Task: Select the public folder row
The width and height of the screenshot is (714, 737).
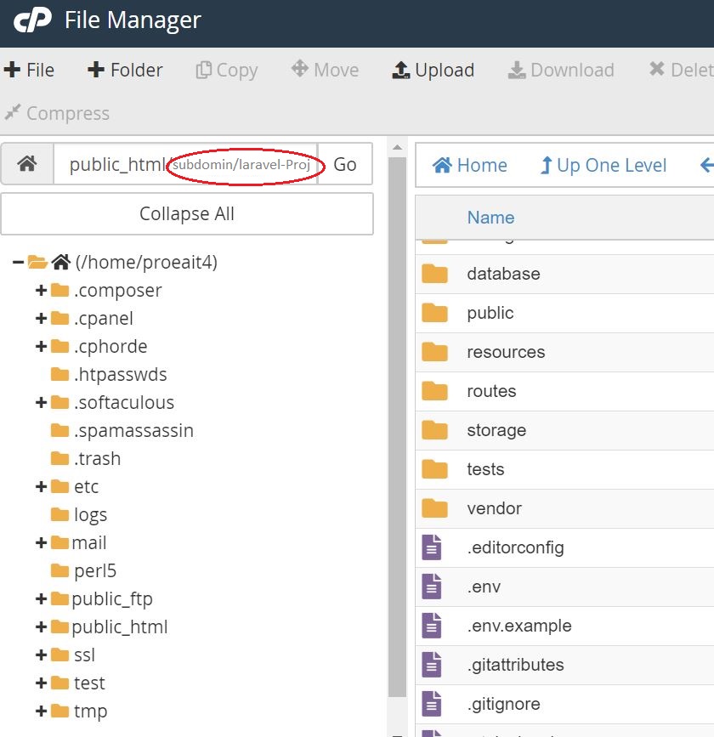Action: [x=564, y=313]
